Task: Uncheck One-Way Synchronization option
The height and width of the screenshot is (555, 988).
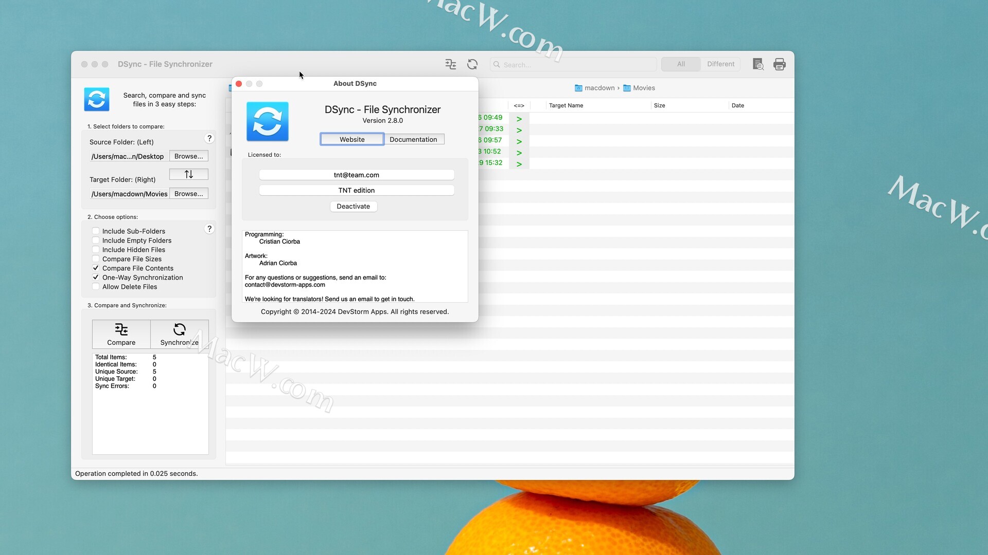Action: pyautogui.click(x=96, y=277)
